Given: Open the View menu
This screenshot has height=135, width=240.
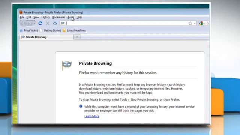Looking at the screenshot, I should (x=36, y=17).
